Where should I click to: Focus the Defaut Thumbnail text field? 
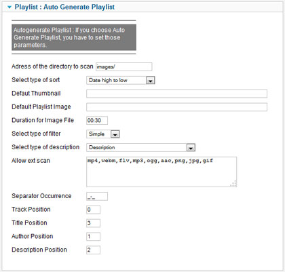[176, 94]
